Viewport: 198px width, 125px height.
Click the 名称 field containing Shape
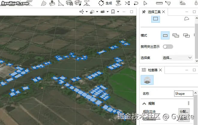[184, 94]
